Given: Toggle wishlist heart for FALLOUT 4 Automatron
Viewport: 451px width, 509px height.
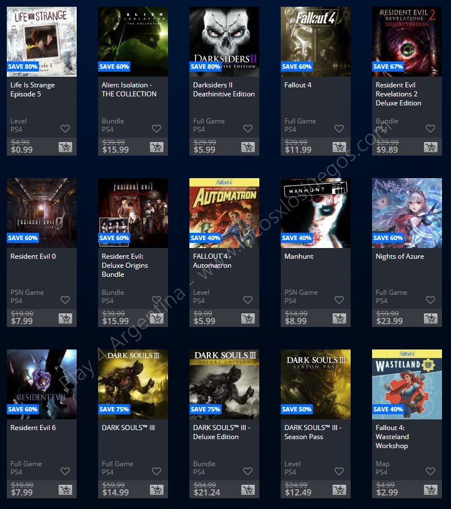Looking at the screenshot, I should (x=247, y=300).
